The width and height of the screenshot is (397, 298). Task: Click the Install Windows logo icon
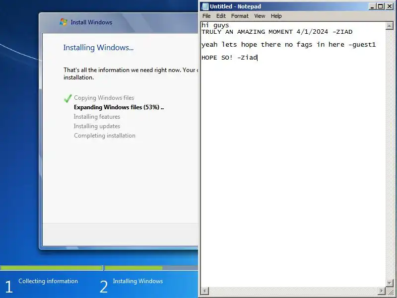pyautogui.click(x=64, y=22)
